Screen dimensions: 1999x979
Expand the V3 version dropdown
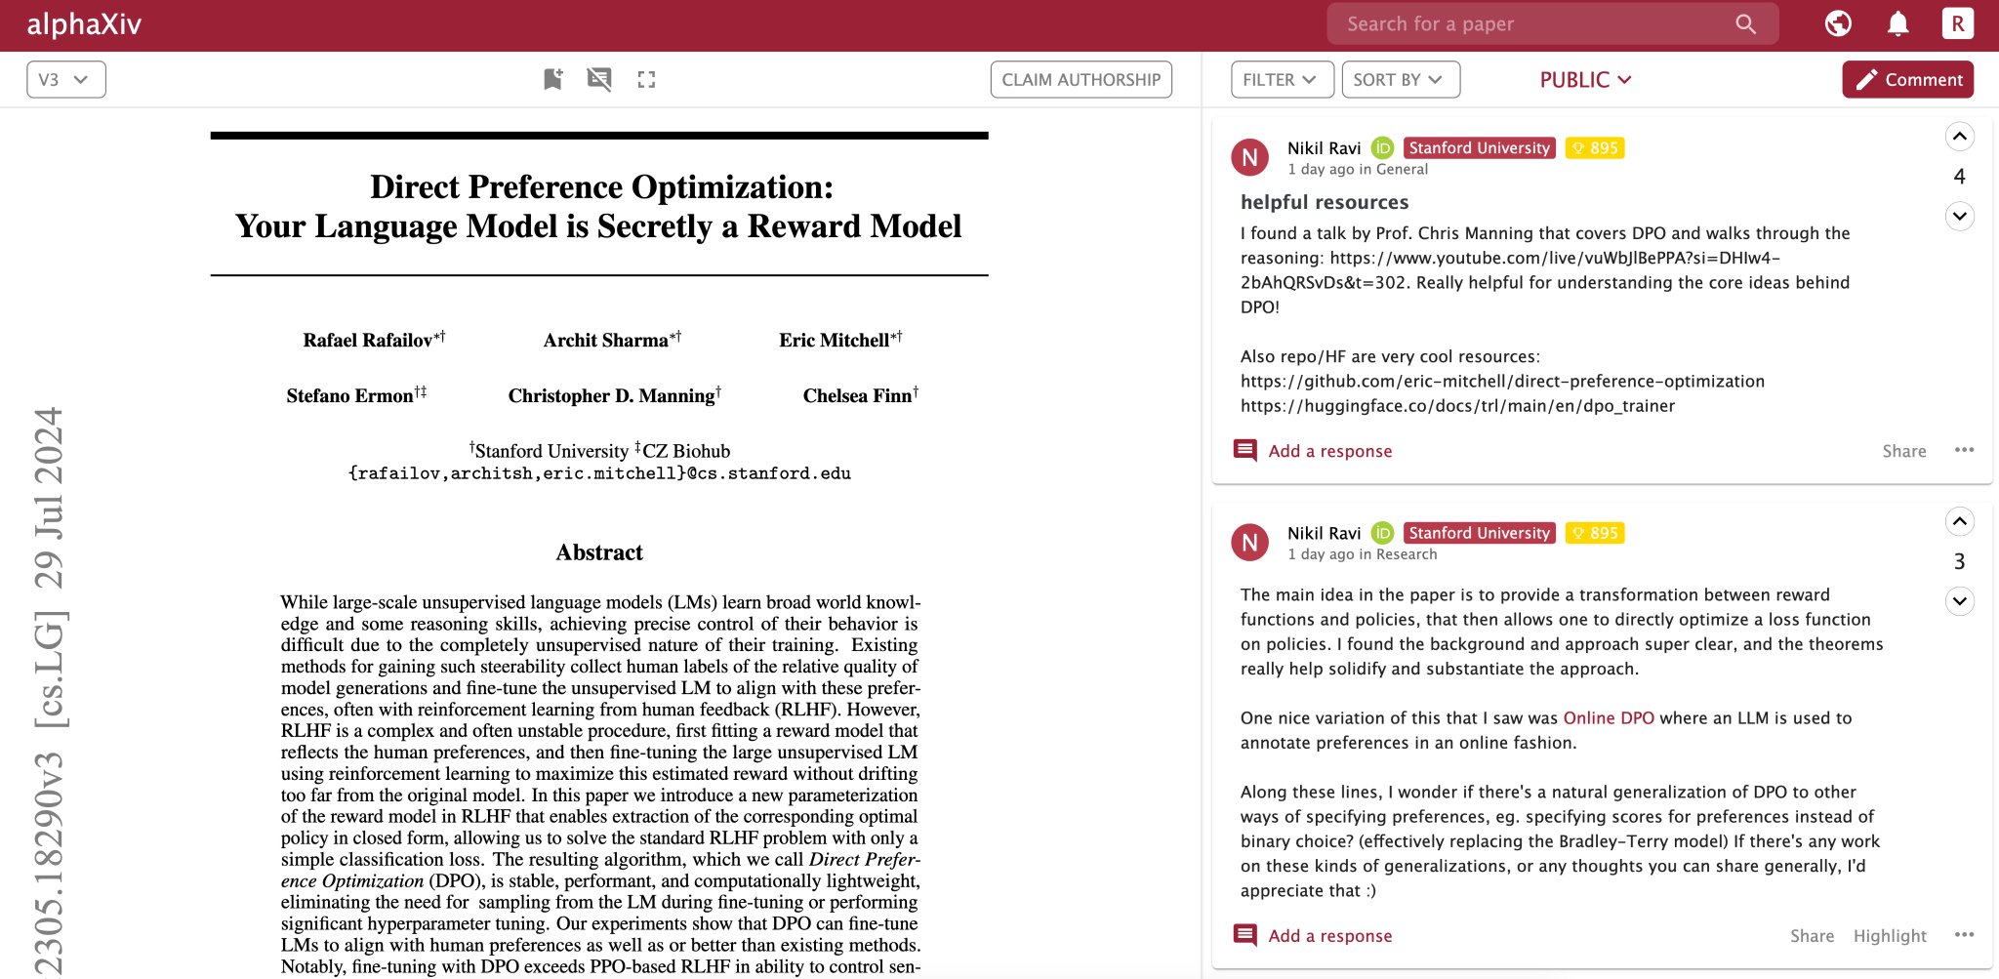click(x=66, y=80)
